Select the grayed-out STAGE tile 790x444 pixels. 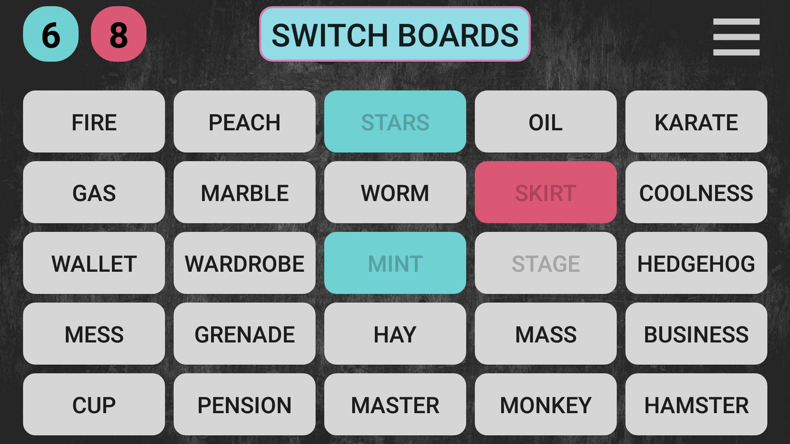click(x=545, y=263)
